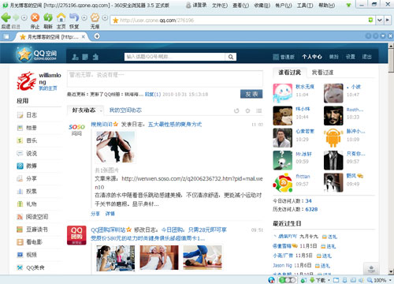Click the bookmark star in address bar
394x284 pixels.
[115, 21]
